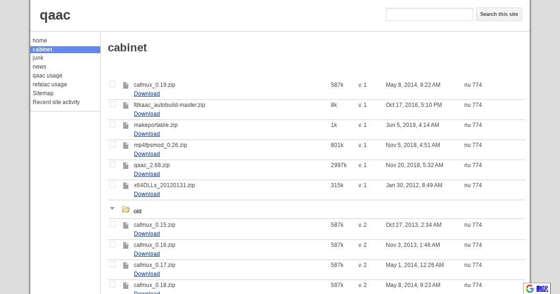The height and width of the screenshot is (294, 560).
Task: Click date Nov 20, 2018, 5:32 AM
Action: [x=414, y=165]
